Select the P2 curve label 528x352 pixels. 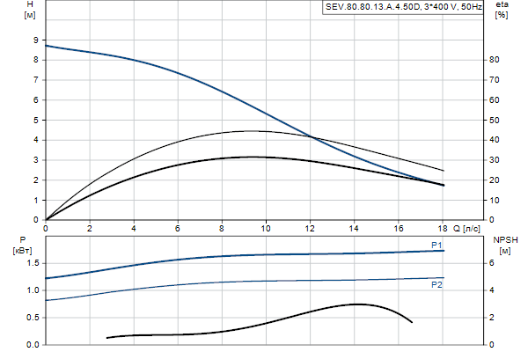tap(436, 285)
